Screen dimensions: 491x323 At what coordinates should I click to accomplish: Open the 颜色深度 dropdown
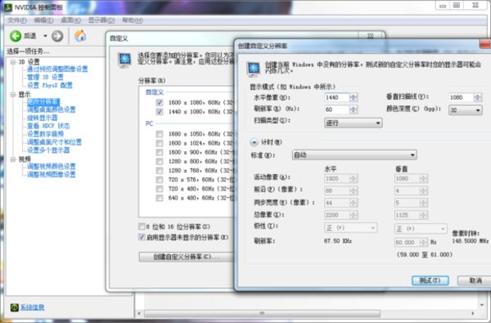[x=466, y=110]
